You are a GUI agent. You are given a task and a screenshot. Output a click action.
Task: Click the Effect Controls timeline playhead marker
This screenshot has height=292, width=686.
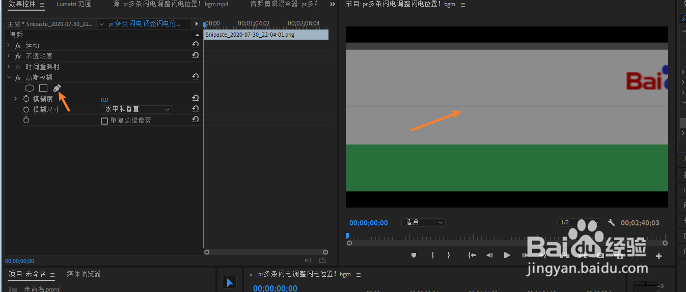tap(205, 24)
